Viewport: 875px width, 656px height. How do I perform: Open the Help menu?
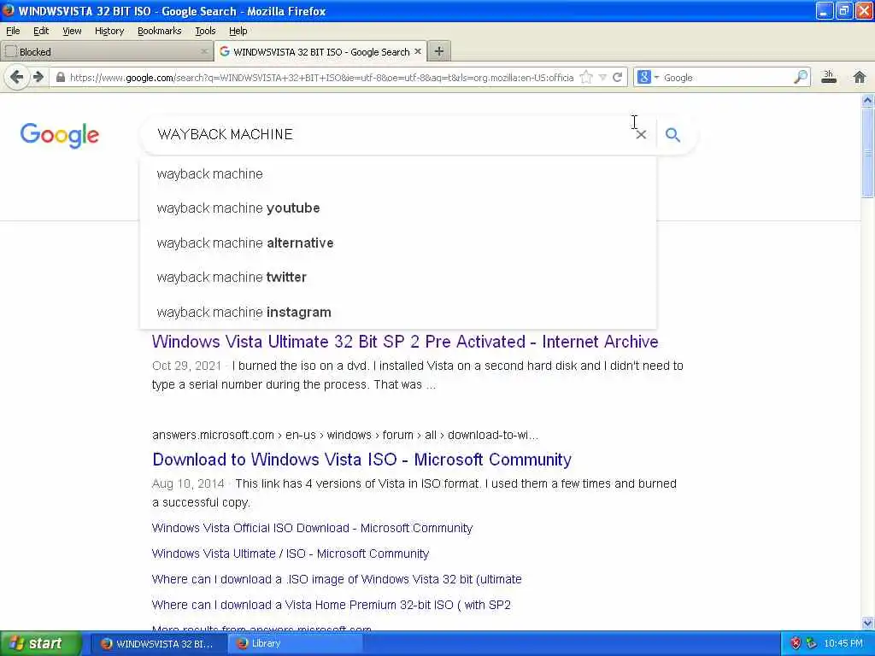238,31
